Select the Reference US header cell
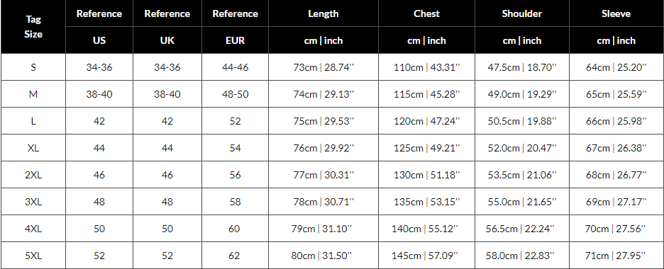This screenshot has width=664, height=269. [99, 27]
